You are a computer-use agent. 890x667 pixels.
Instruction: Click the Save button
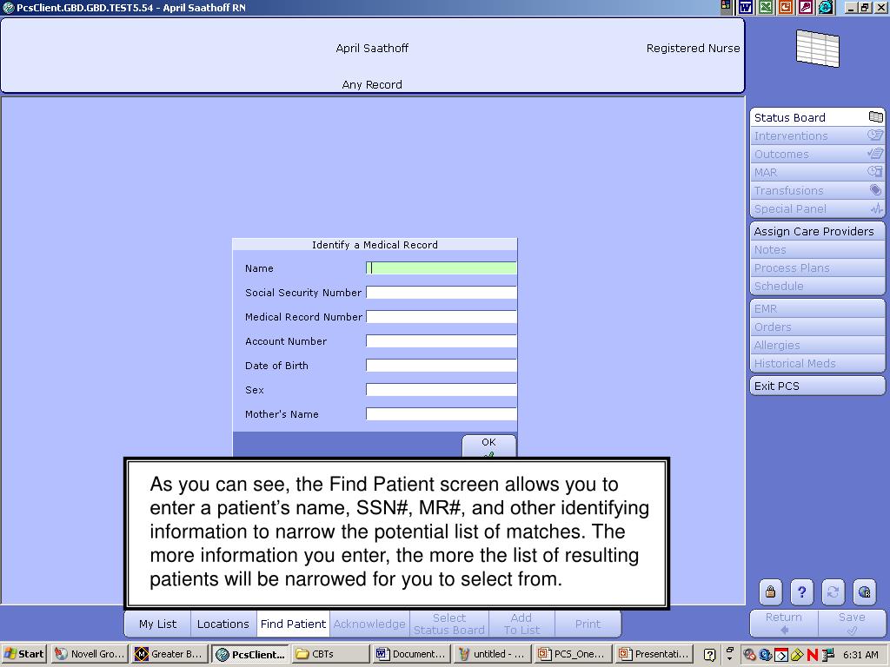pyautogui.click(x=852, y=623)
